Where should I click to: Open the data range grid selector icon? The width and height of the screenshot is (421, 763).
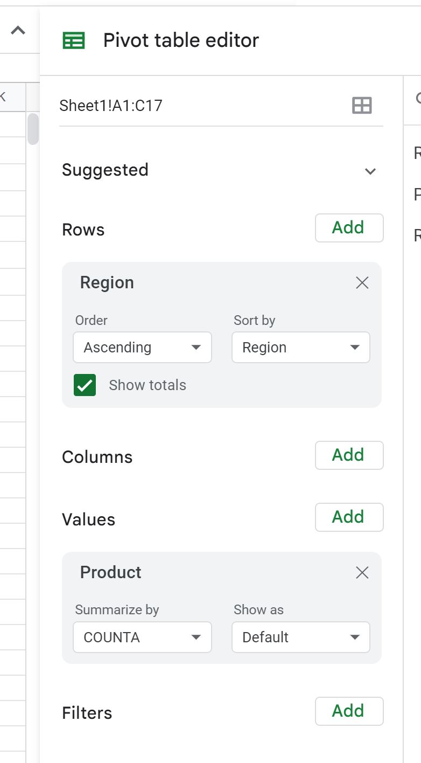point(363,105)
